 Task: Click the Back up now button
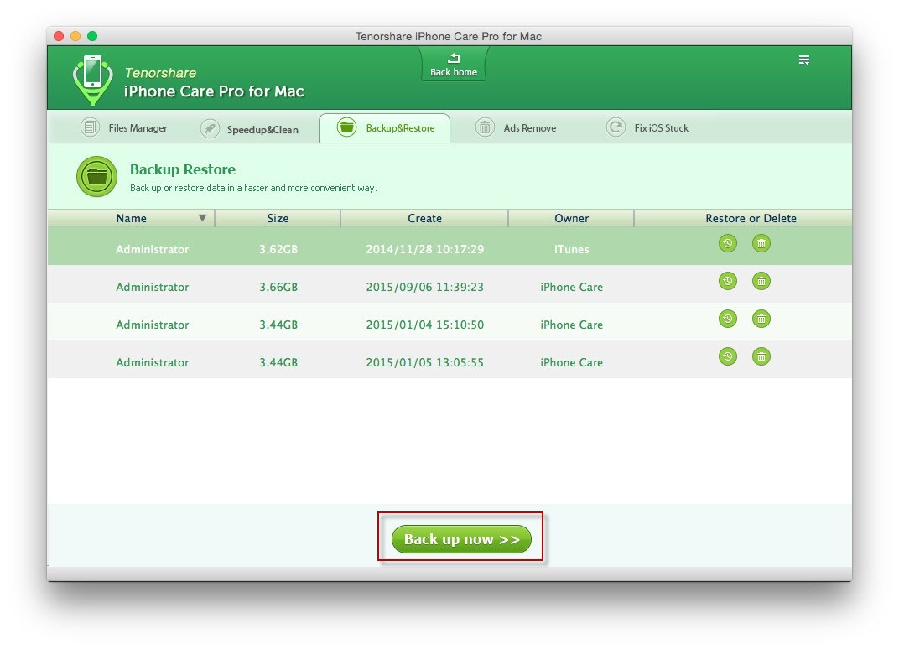461,539
